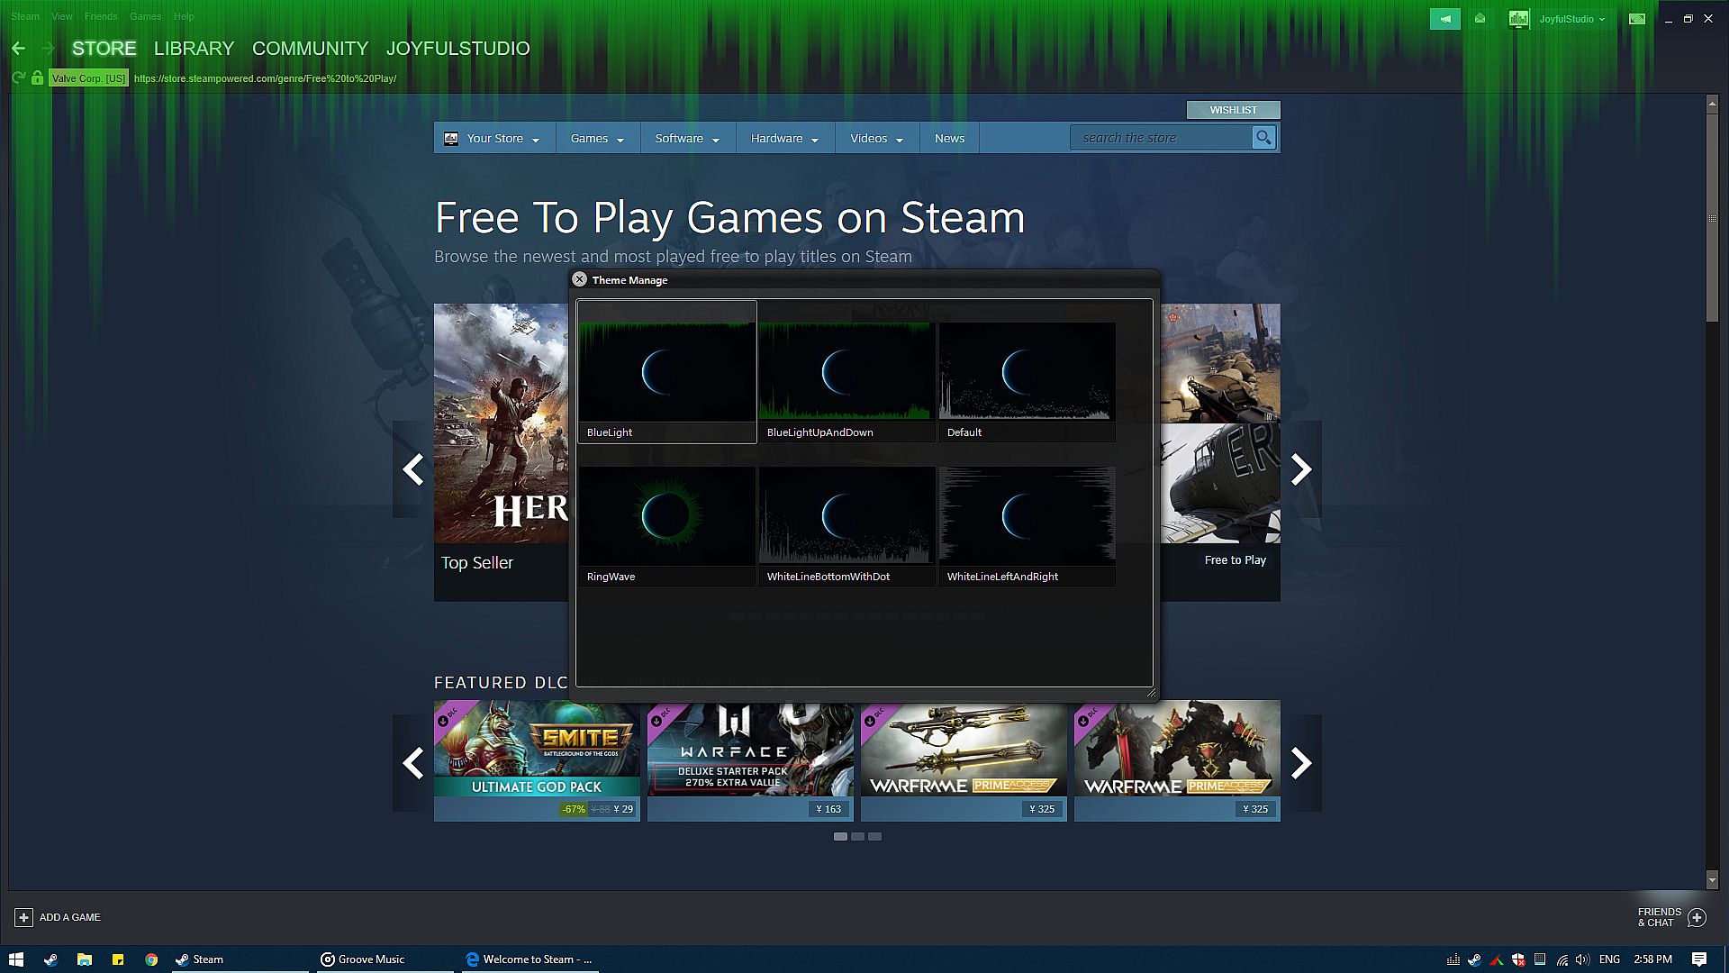Viewport: 1729px width, 973px height.
Task: Enter Big Picture mode via icon
Action: 1637,19
